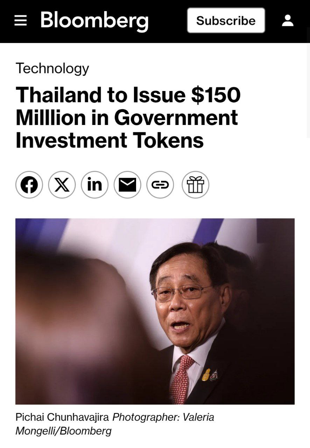Viewport: 310px width, 448px height.
Task: Click the Thailand investment tokens headline
Action: [128, 117]
